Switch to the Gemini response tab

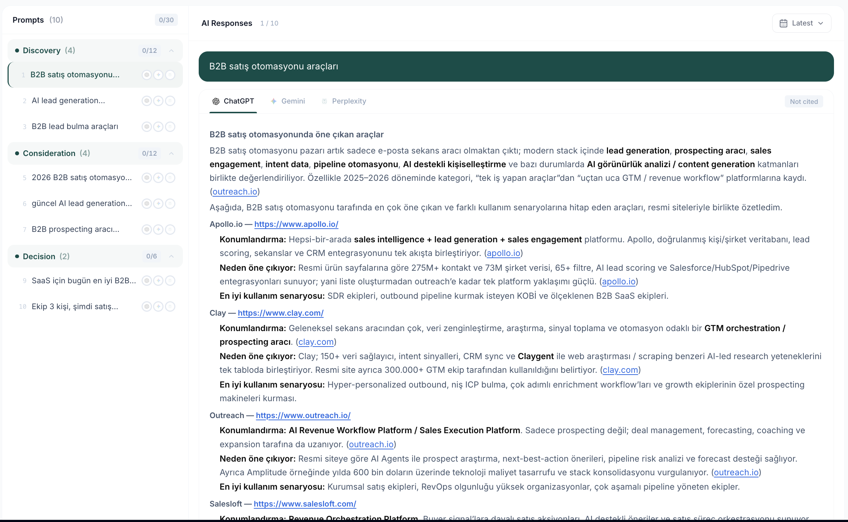[x=288, y=101]
